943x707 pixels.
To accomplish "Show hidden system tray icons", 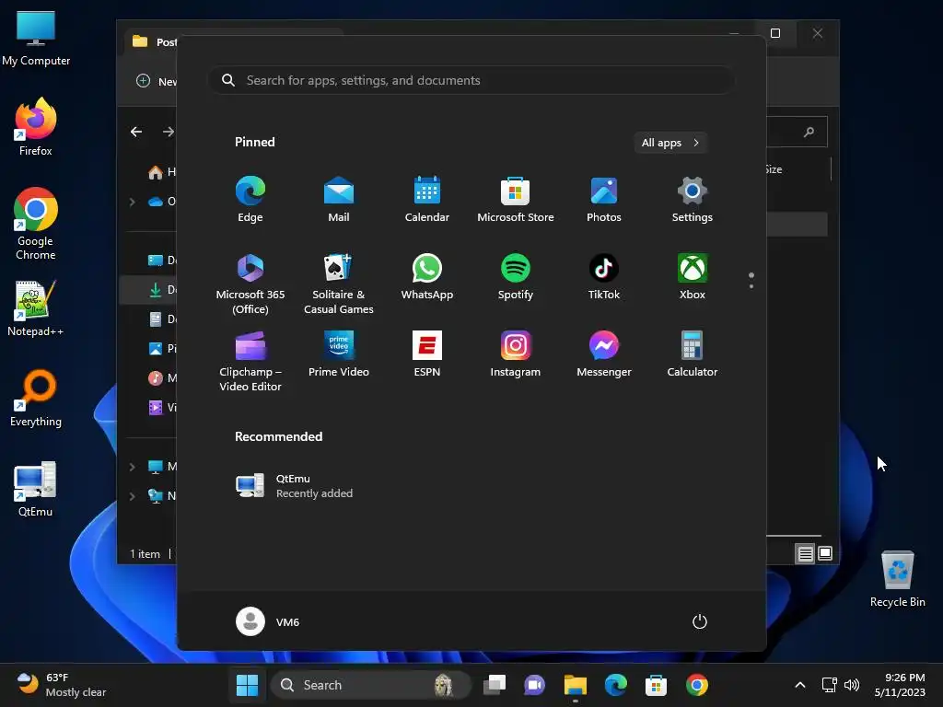I will click(800, 685).
